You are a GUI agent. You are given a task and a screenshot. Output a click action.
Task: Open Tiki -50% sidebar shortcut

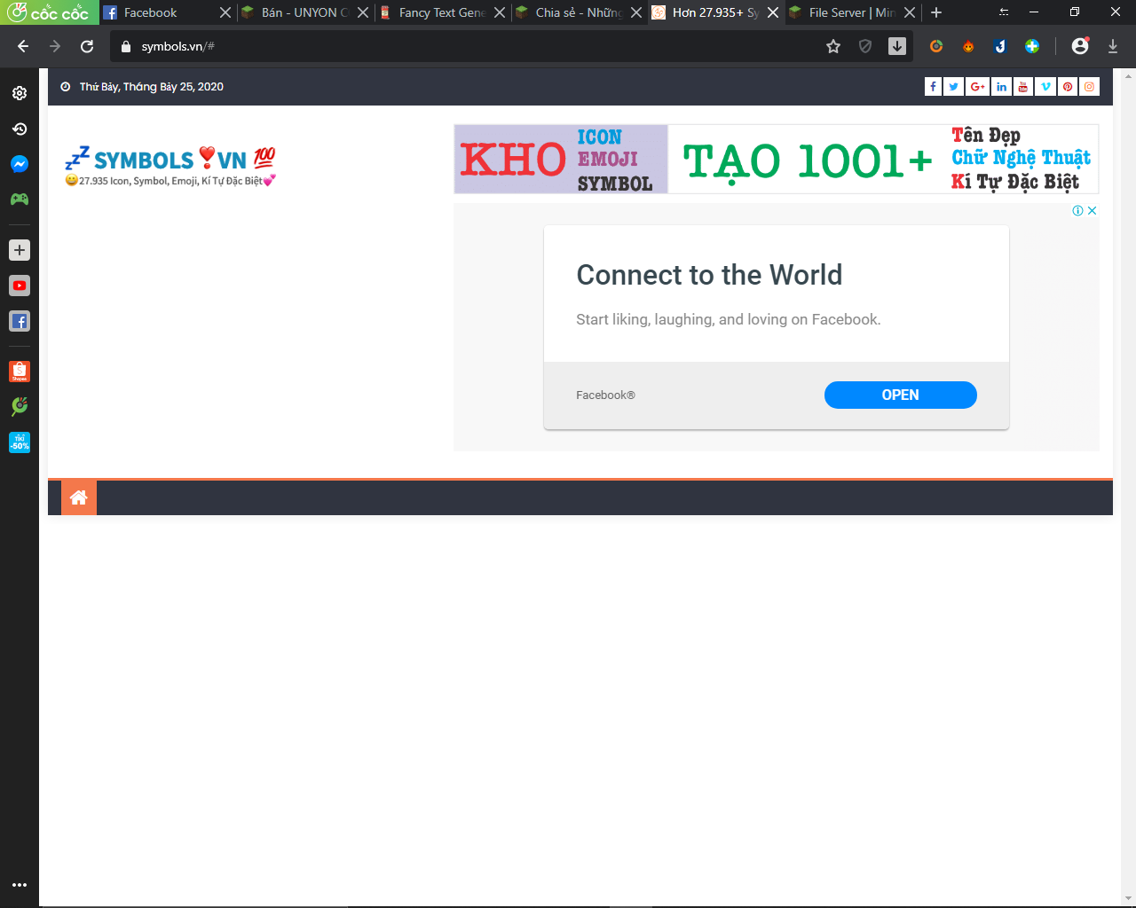click(x=20, y=442)
